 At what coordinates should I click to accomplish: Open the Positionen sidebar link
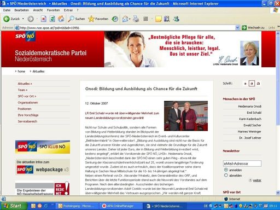[x=25, y=109]
